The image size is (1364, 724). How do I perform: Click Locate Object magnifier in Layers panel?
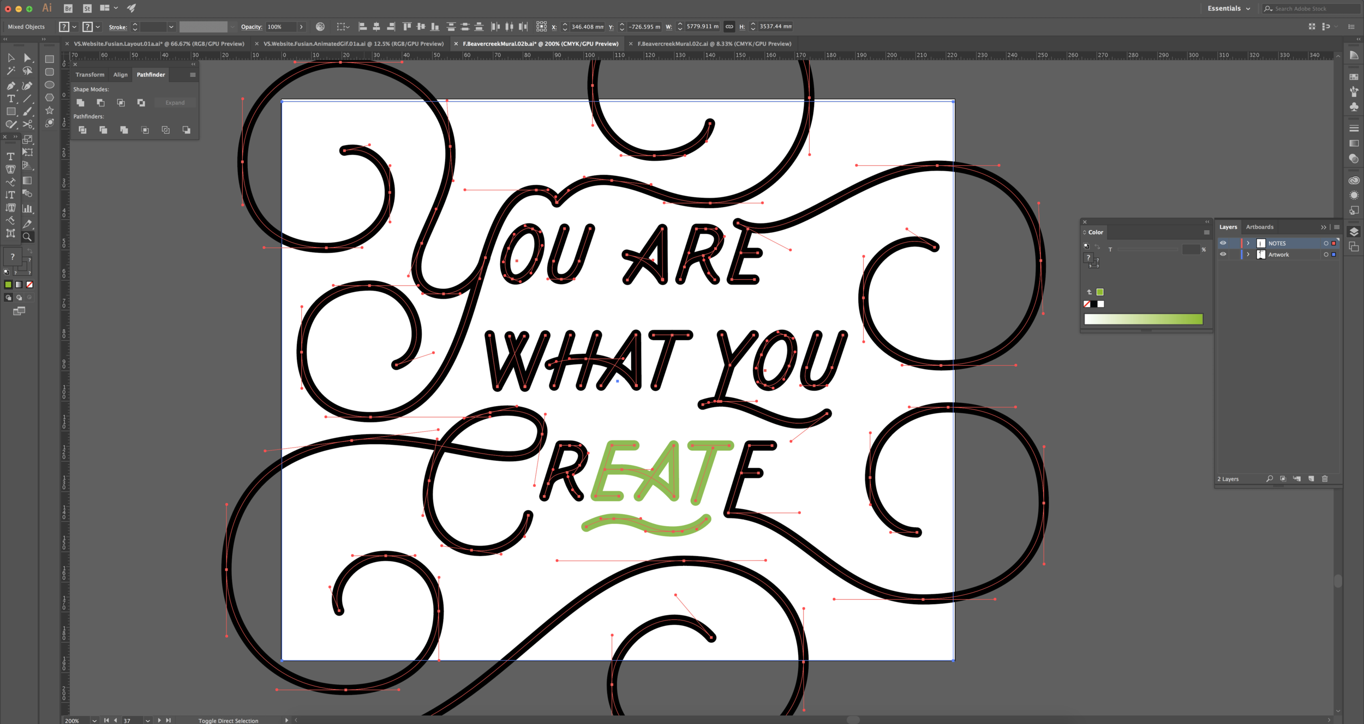tap(1270, 479)
